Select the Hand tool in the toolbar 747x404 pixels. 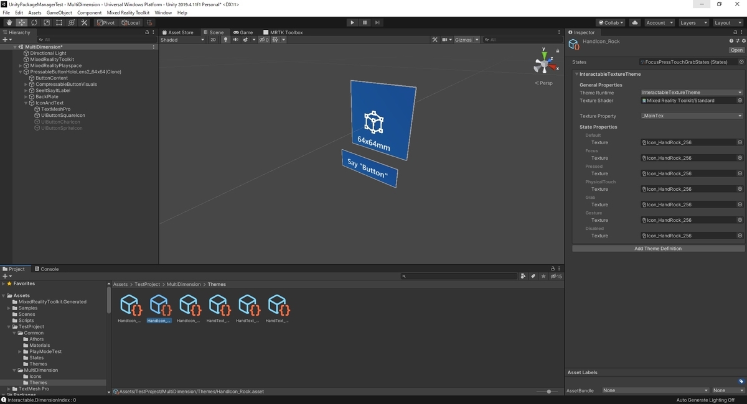pyautogui.click(x=9, y=22)
